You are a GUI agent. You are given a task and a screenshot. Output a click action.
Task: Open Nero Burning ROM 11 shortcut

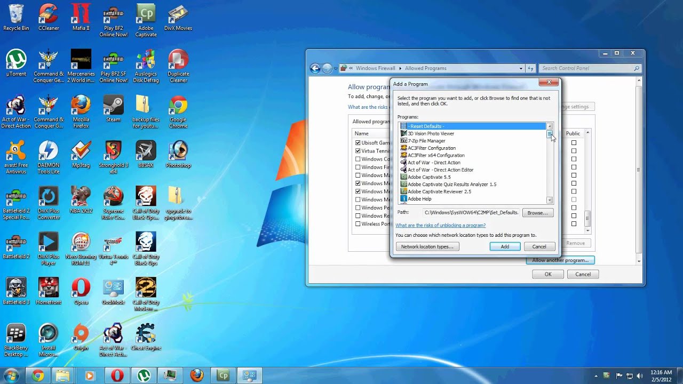[x=81, y=249]
